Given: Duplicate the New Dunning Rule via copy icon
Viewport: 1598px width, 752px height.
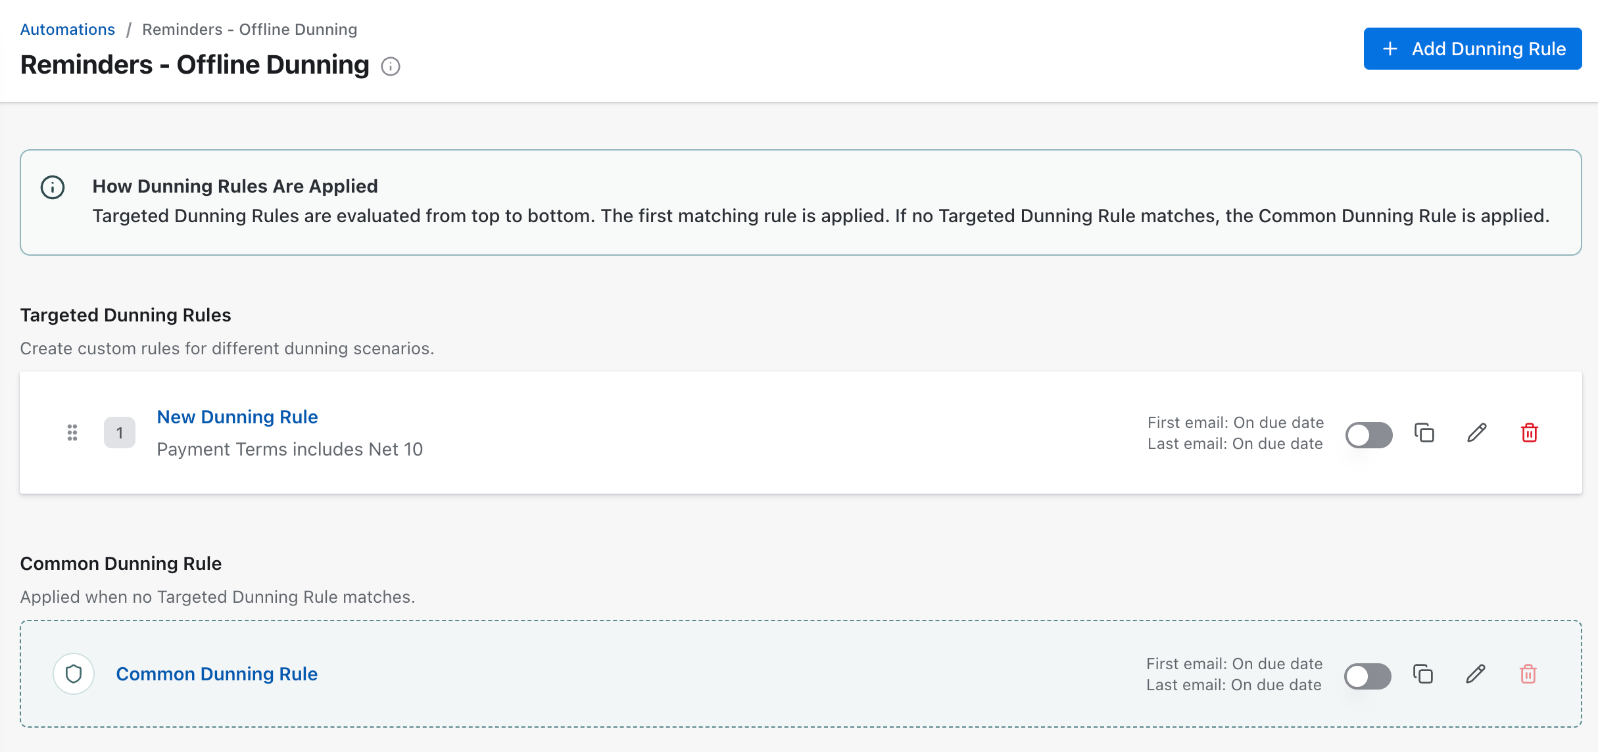Looking at the screenshot, I should pyautogui.click(x=1424, y=433).
